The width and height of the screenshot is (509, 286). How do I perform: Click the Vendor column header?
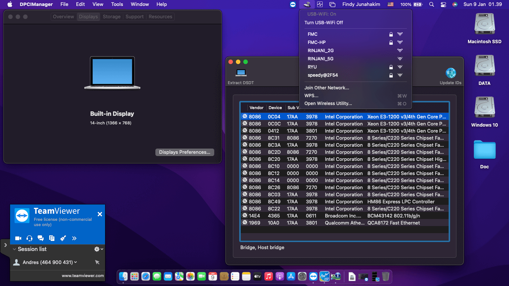[257, 108]
